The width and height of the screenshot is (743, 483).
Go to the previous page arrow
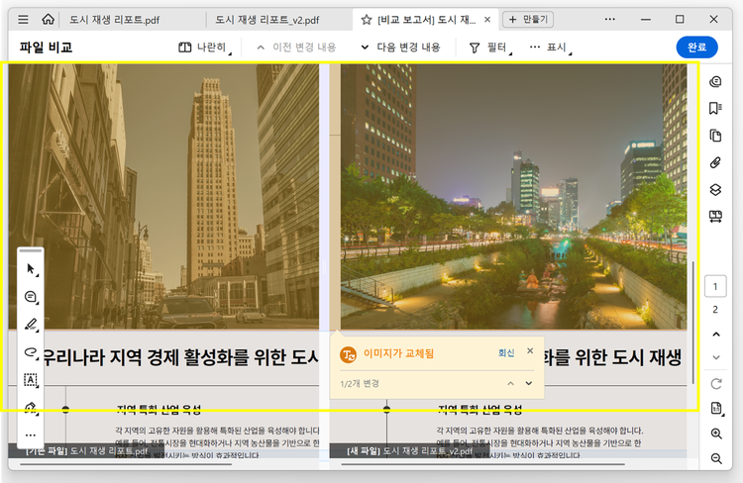point(716,335)
